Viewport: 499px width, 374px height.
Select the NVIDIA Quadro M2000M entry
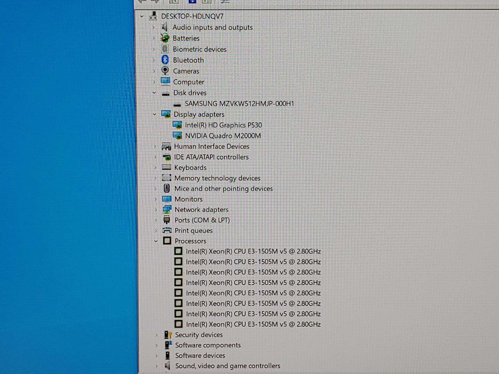[x=224, y=136]
